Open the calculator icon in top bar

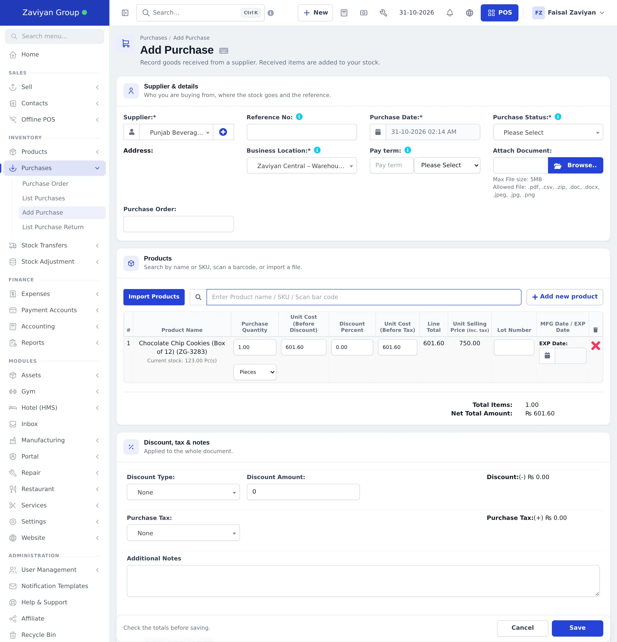344,13
